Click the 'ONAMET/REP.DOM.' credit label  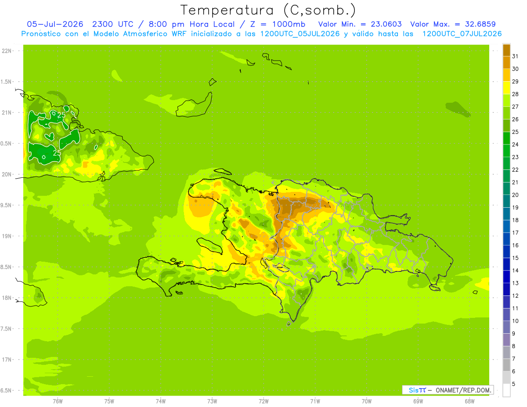pos(463,390)
